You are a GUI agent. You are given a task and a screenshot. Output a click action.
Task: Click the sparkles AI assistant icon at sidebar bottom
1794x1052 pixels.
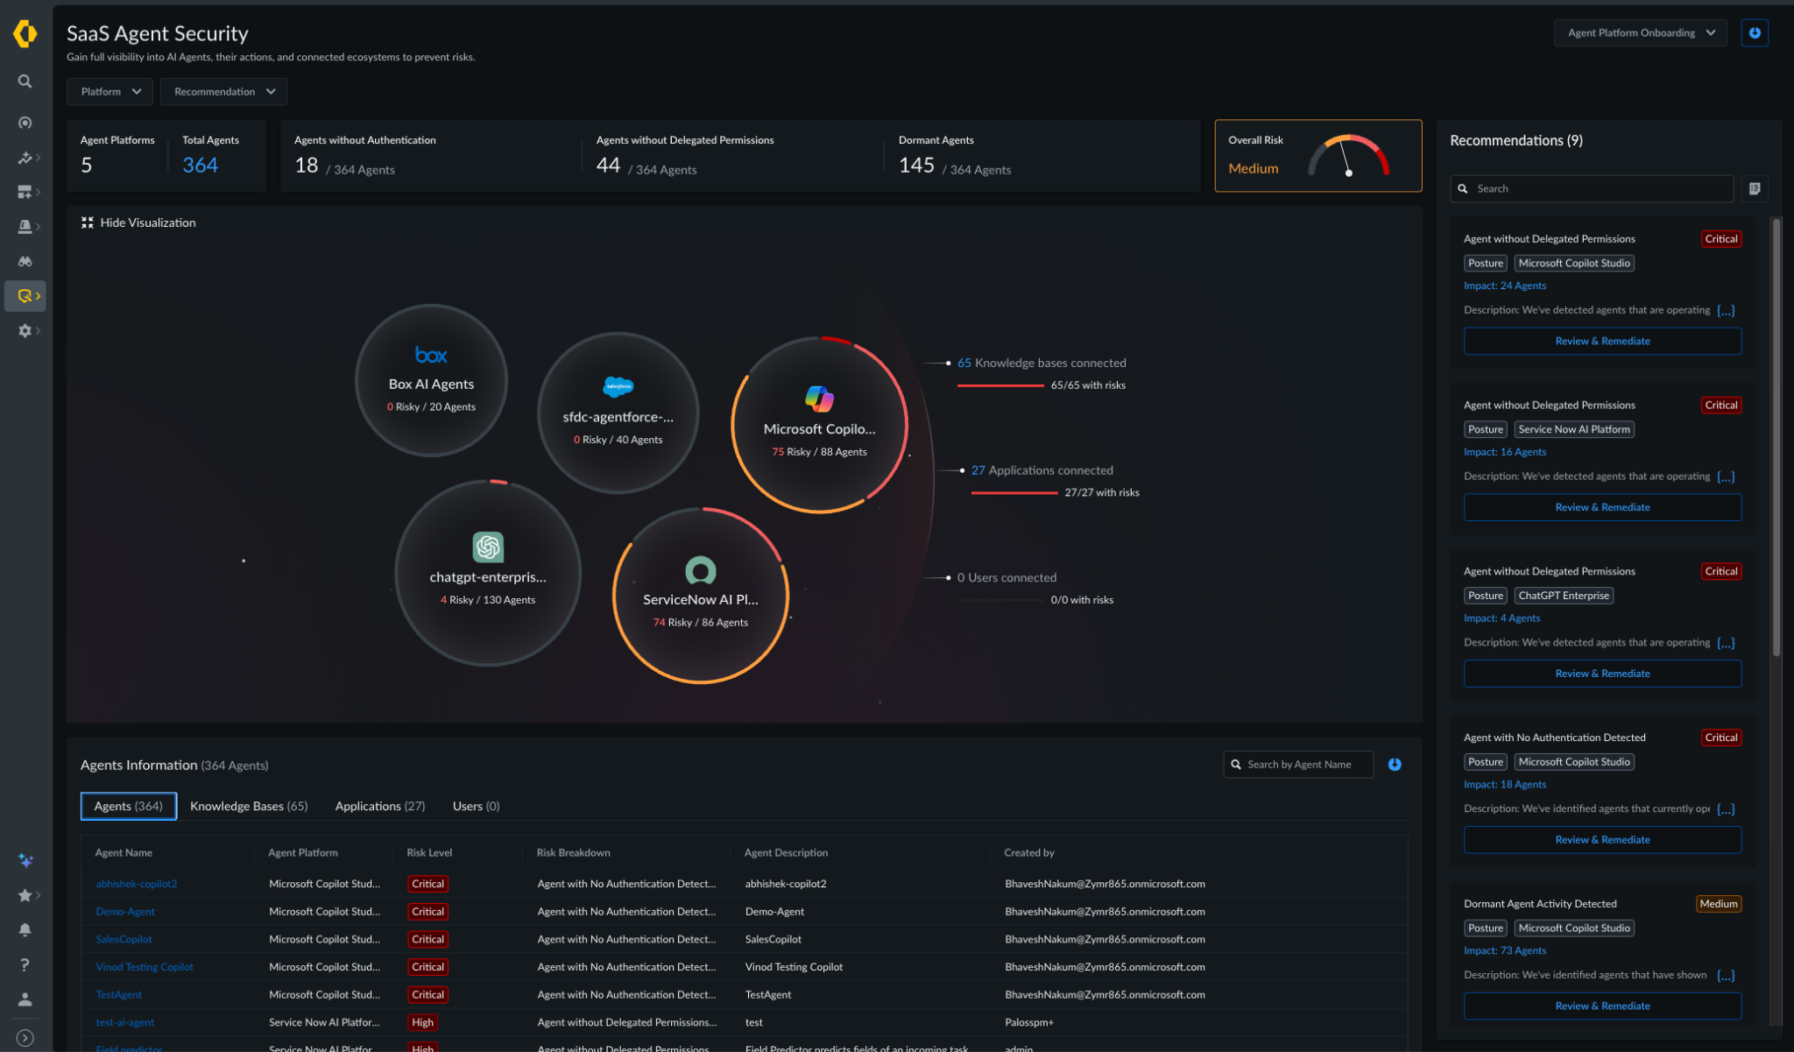click(x=25, y=860)
